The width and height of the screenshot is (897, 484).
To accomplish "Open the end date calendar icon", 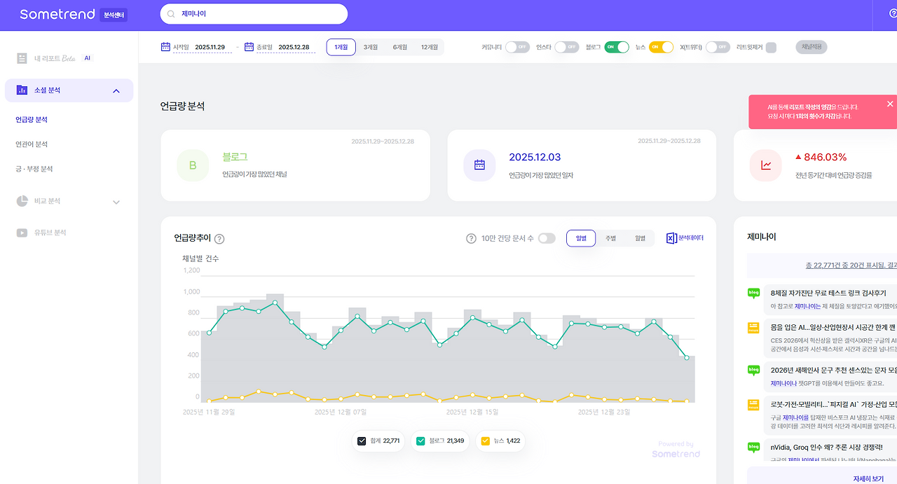I will 249,47.
